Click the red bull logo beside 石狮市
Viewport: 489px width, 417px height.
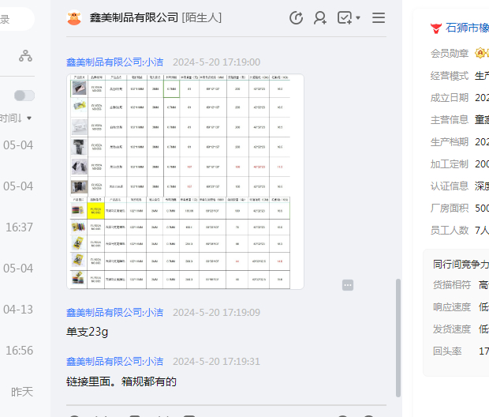tap(435, 28)
